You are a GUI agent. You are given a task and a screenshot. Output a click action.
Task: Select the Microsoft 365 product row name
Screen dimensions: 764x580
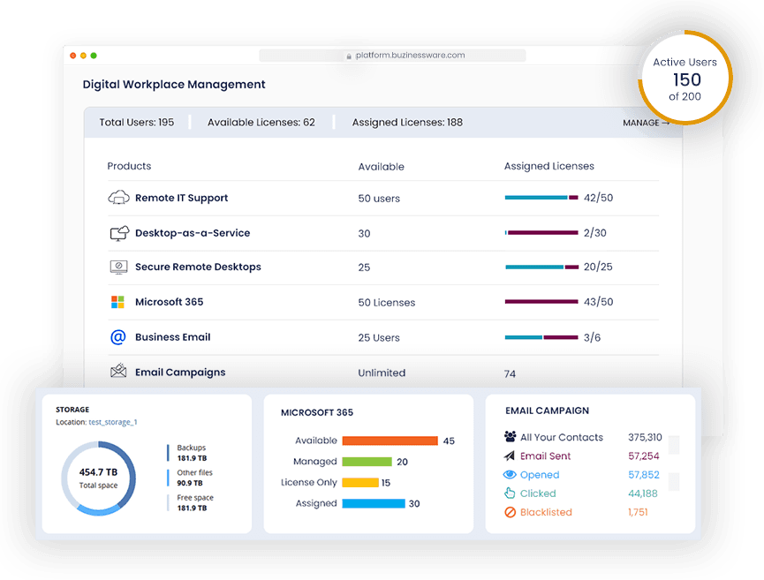point(169,302)
